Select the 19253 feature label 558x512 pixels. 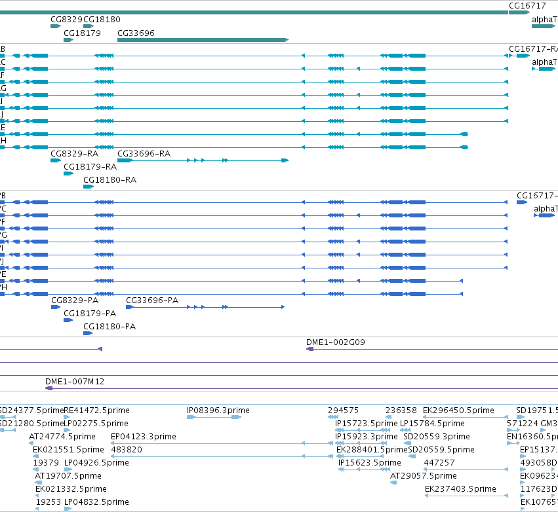[49, 502]
